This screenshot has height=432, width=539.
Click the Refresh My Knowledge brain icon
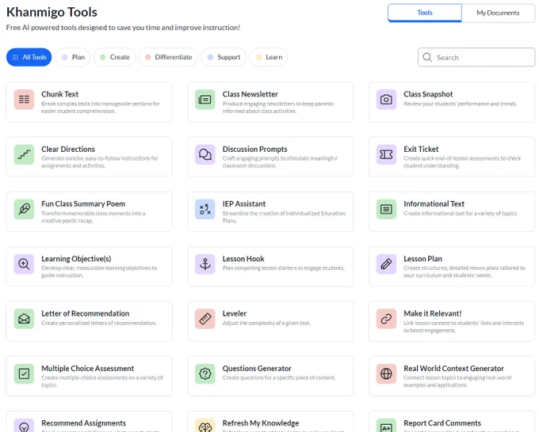coord(205,426)
